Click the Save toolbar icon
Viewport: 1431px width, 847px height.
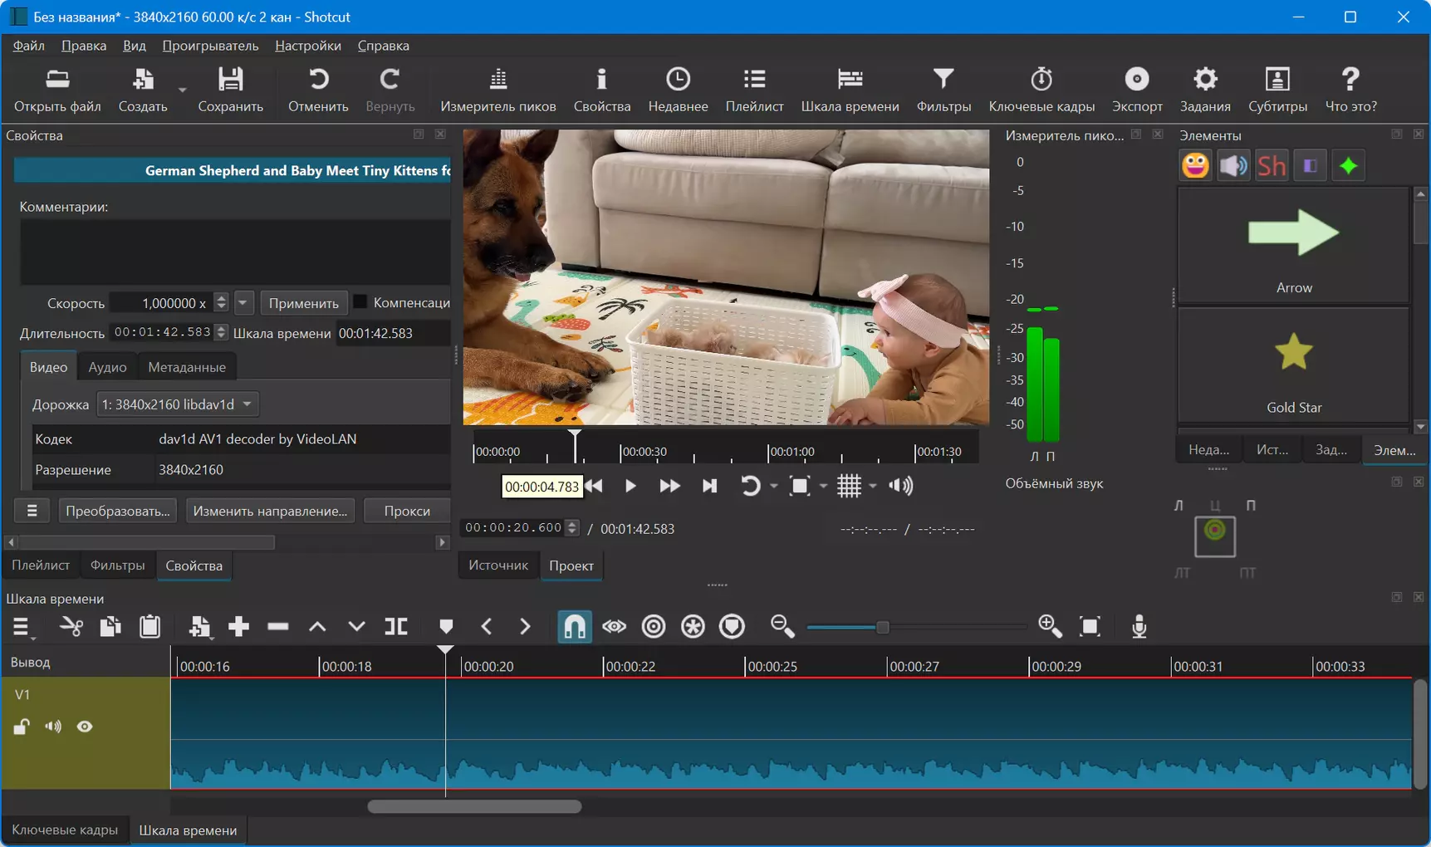230,90
